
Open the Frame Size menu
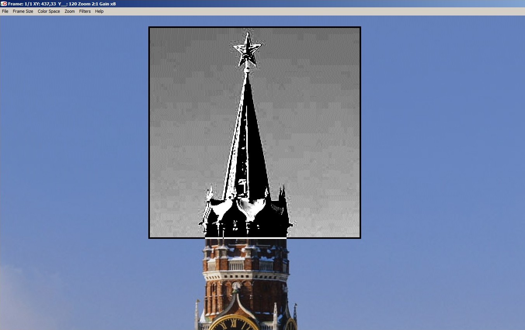23,11
